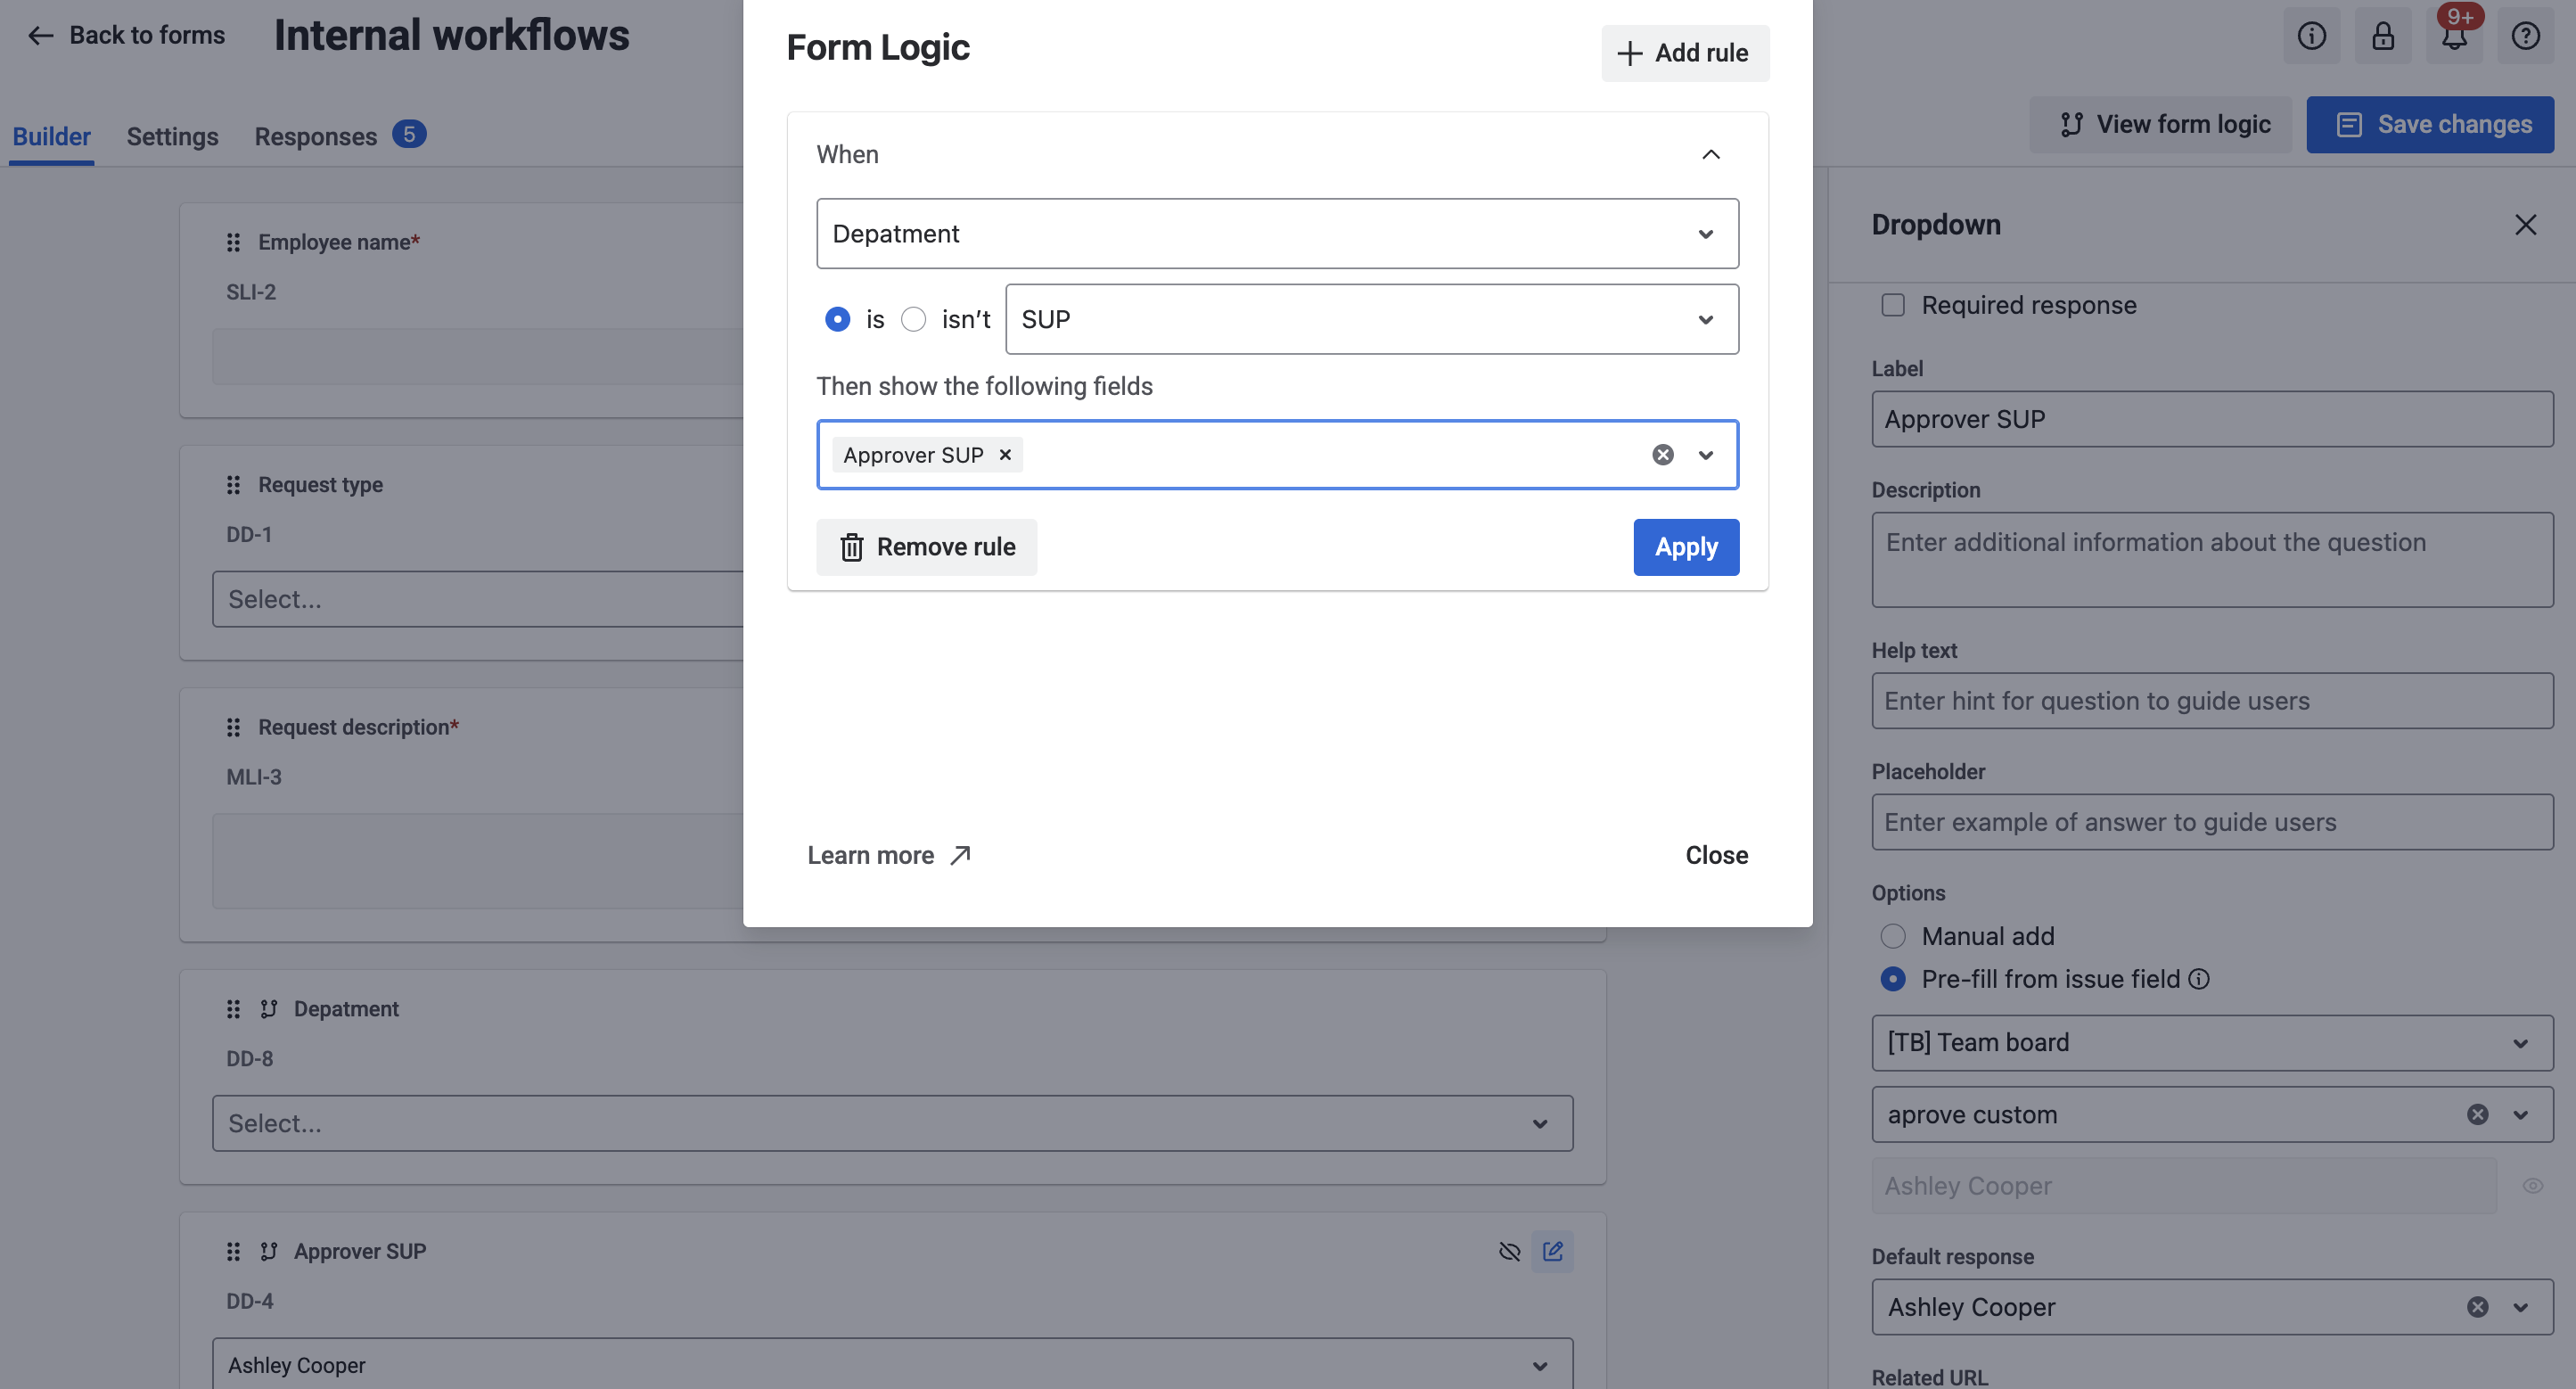Open the Depatment condition dropdown

pyautogui.click(x=1277, y=233)
